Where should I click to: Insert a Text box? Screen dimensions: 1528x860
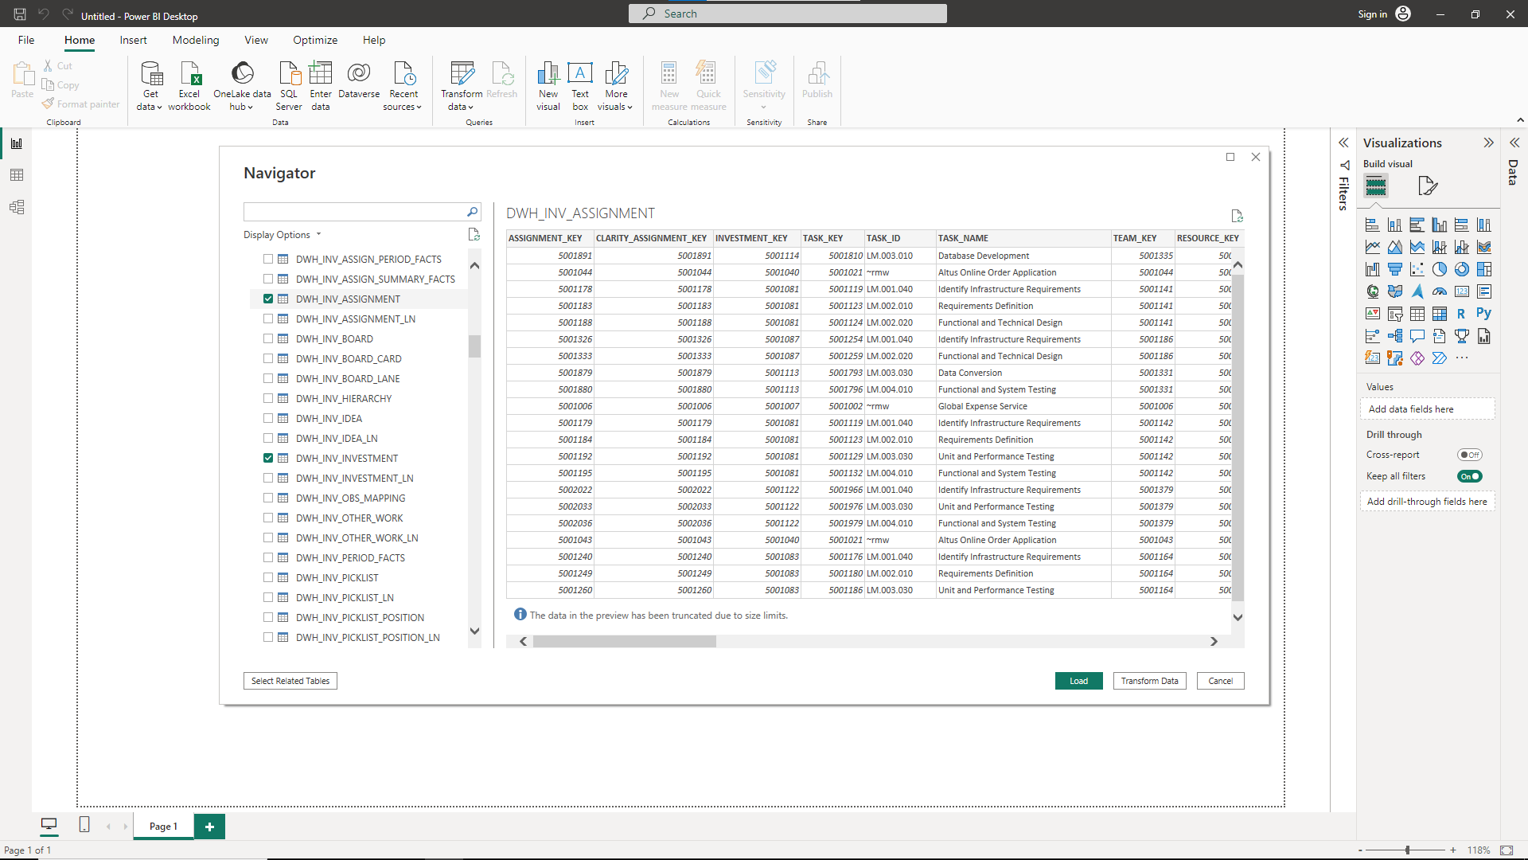[580, 86]
